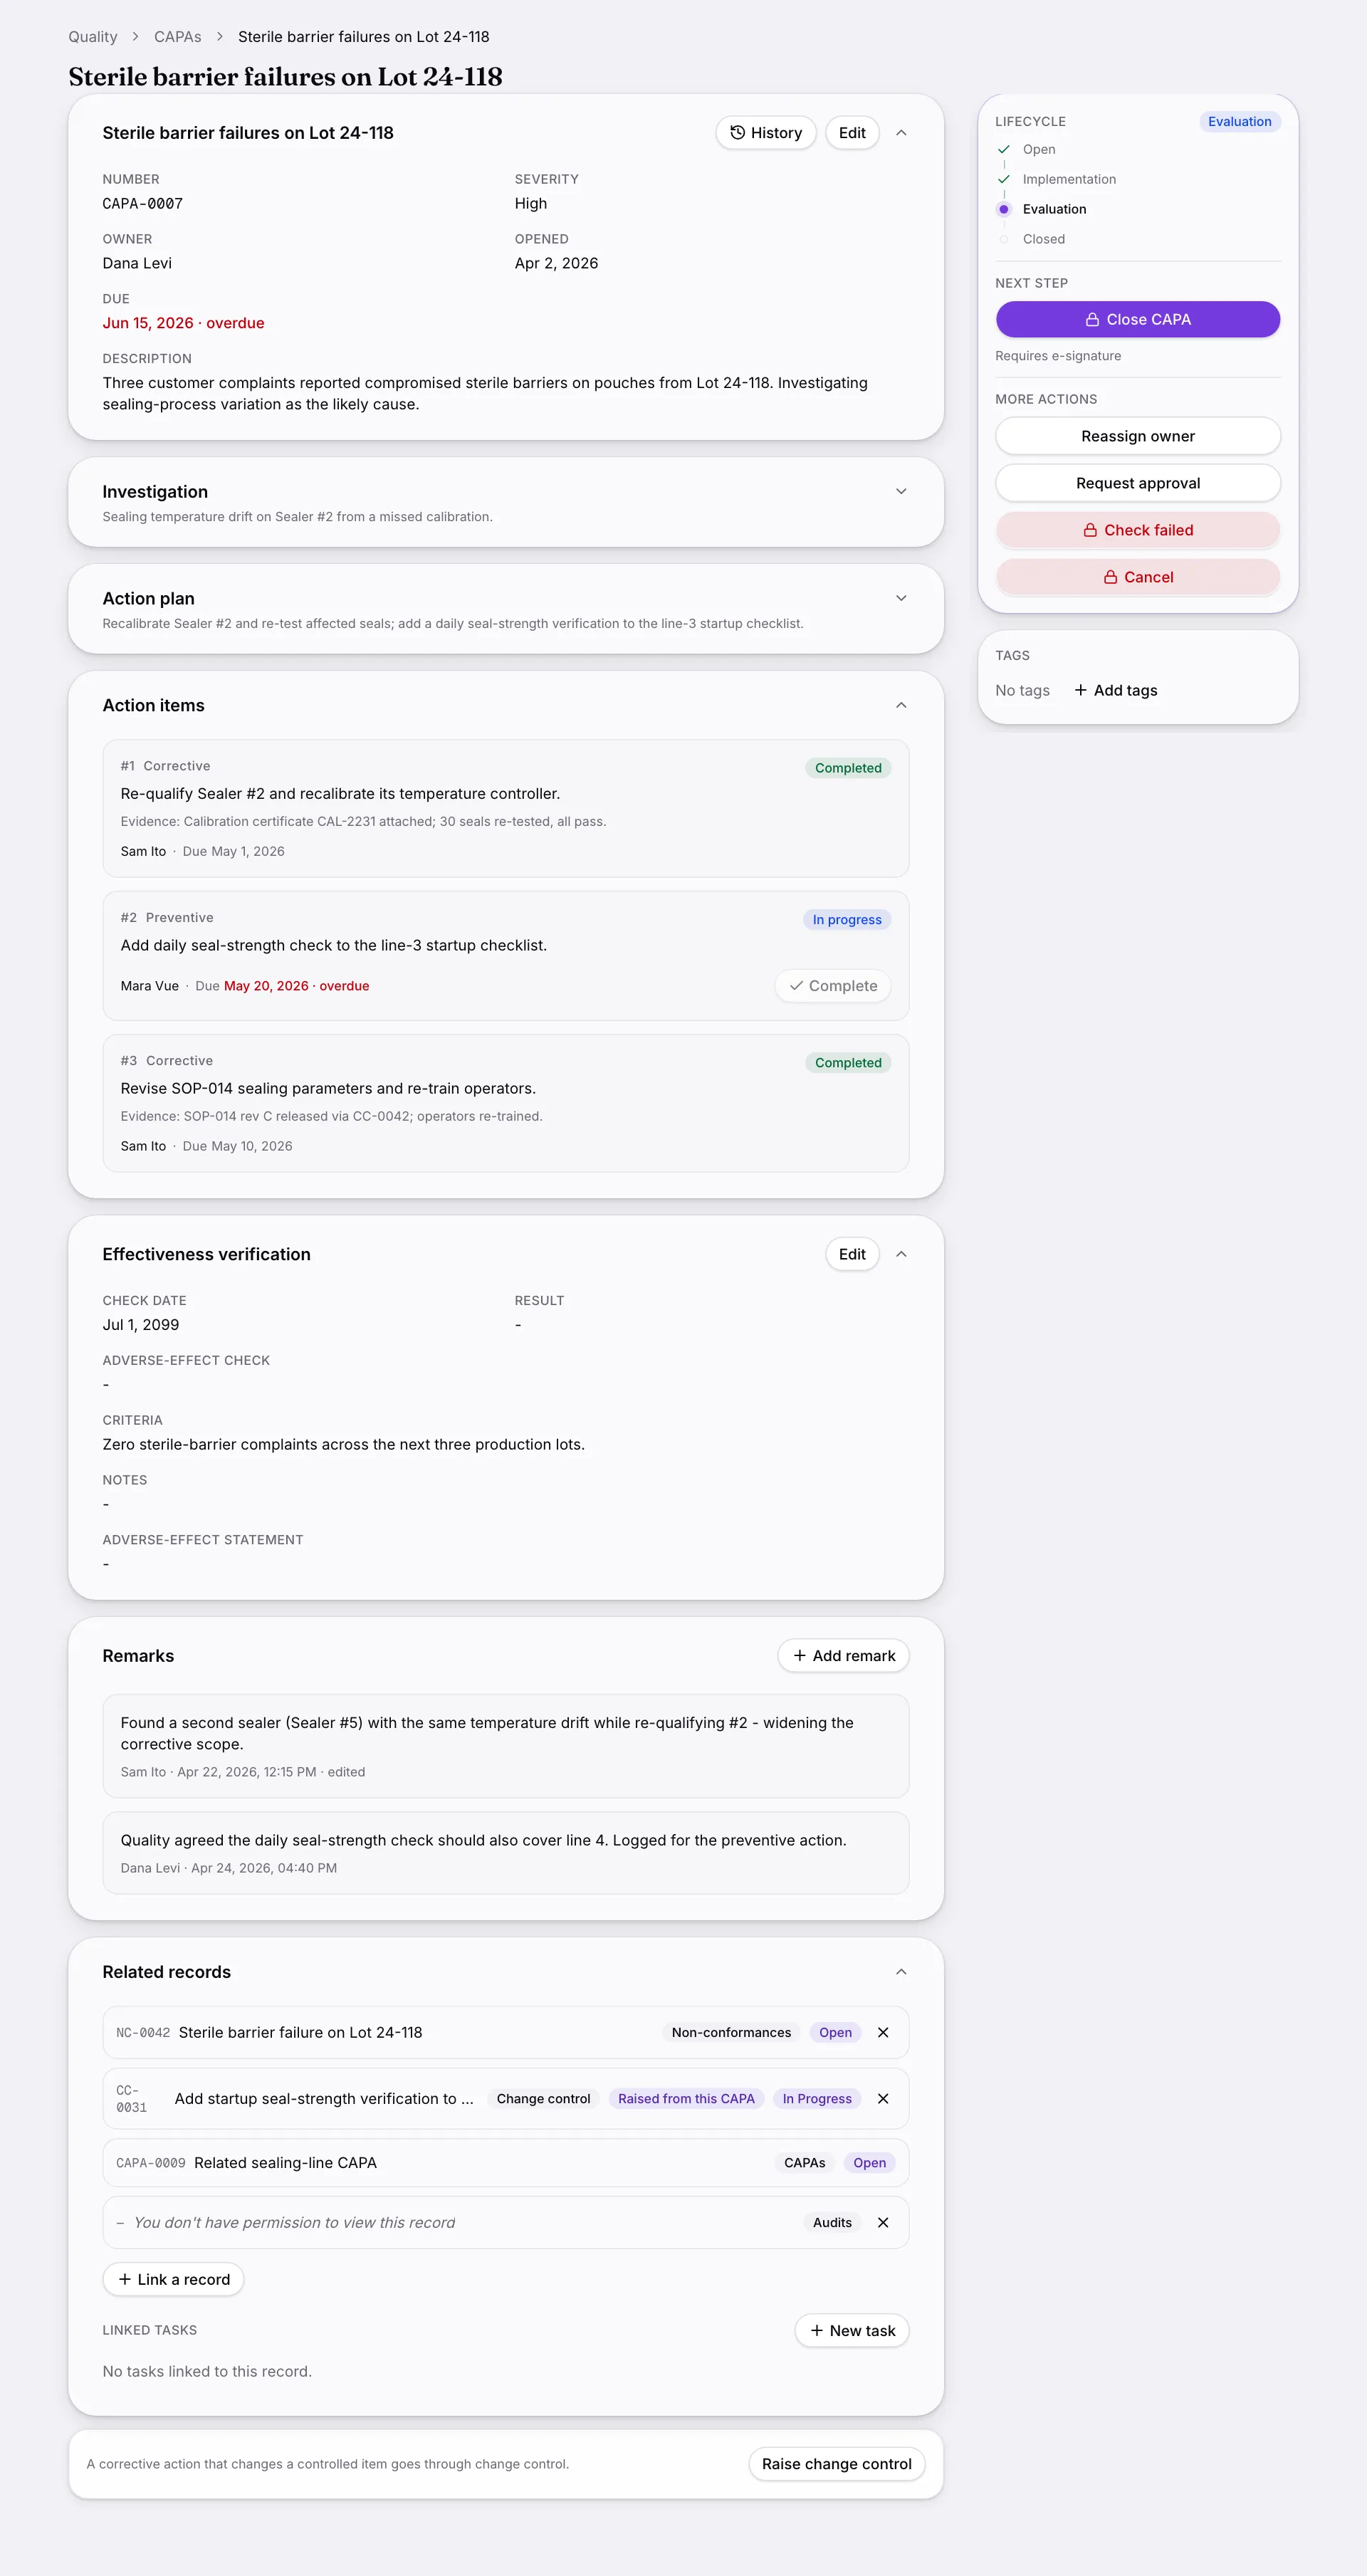Click Raise change control
Screen dimensions: 1367x2576
click(x=837, y=2464)
